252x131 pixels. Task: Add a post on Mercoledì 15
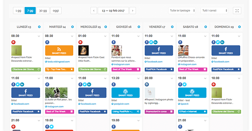(x=106, y=27)
